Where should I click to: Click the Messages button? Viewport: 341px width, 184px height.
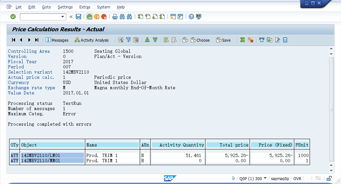(x=57, y=40)
